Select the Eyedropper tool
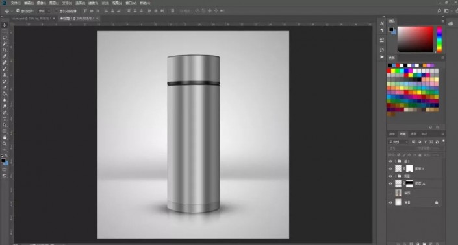Image resolution: width=458 pixels, height=245 pixels. [x=5, y=56]
